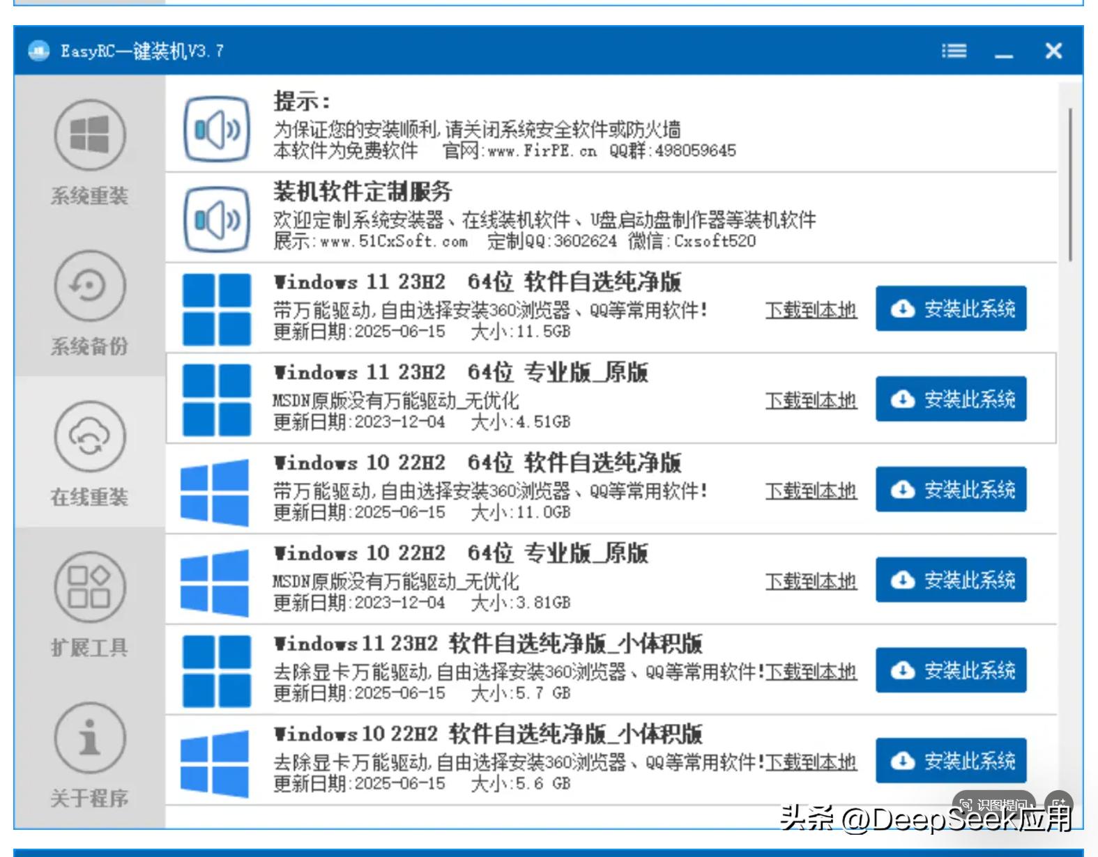This screenshot has height=857, width=1098.
Task: Install Windows 10 22H2 专业版_原版
Action: 951,580
